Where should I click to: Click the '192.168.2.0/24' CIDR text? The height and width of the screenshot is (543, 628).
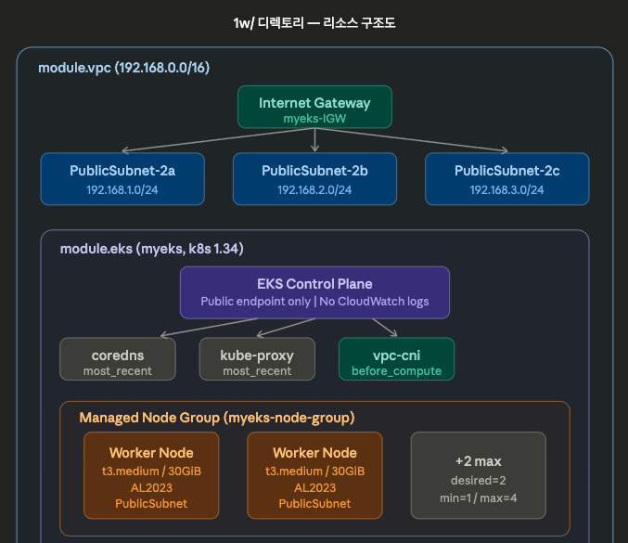(314, 190)
